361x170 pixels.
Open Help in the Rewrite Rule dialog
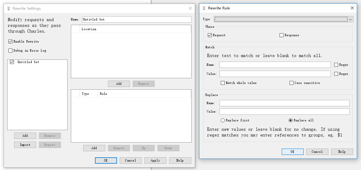[342, 152]
